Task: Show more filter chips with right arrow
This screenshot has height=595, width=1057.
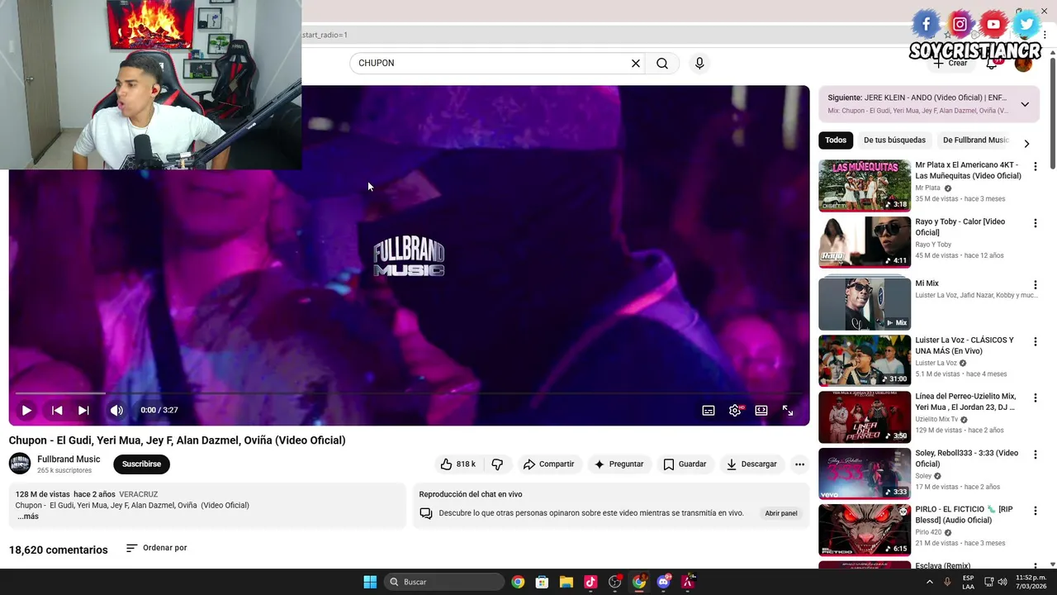Action: pos(1026,144)
